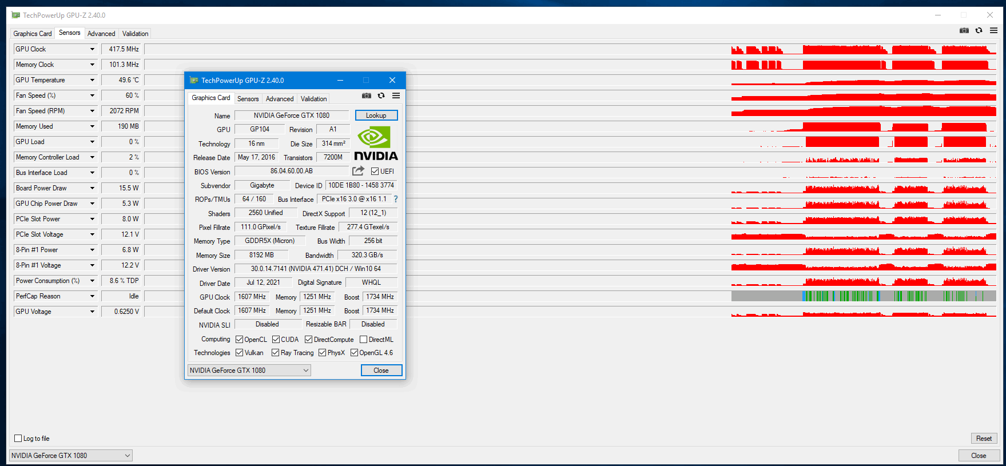
Task: Open the Memory Clock sensor dropdown
Action: [92, 65]
